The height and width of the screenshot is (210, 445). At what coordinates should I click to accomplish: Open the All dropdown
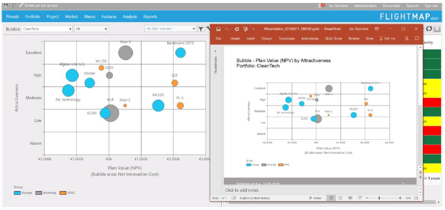[x=91, y=29]
